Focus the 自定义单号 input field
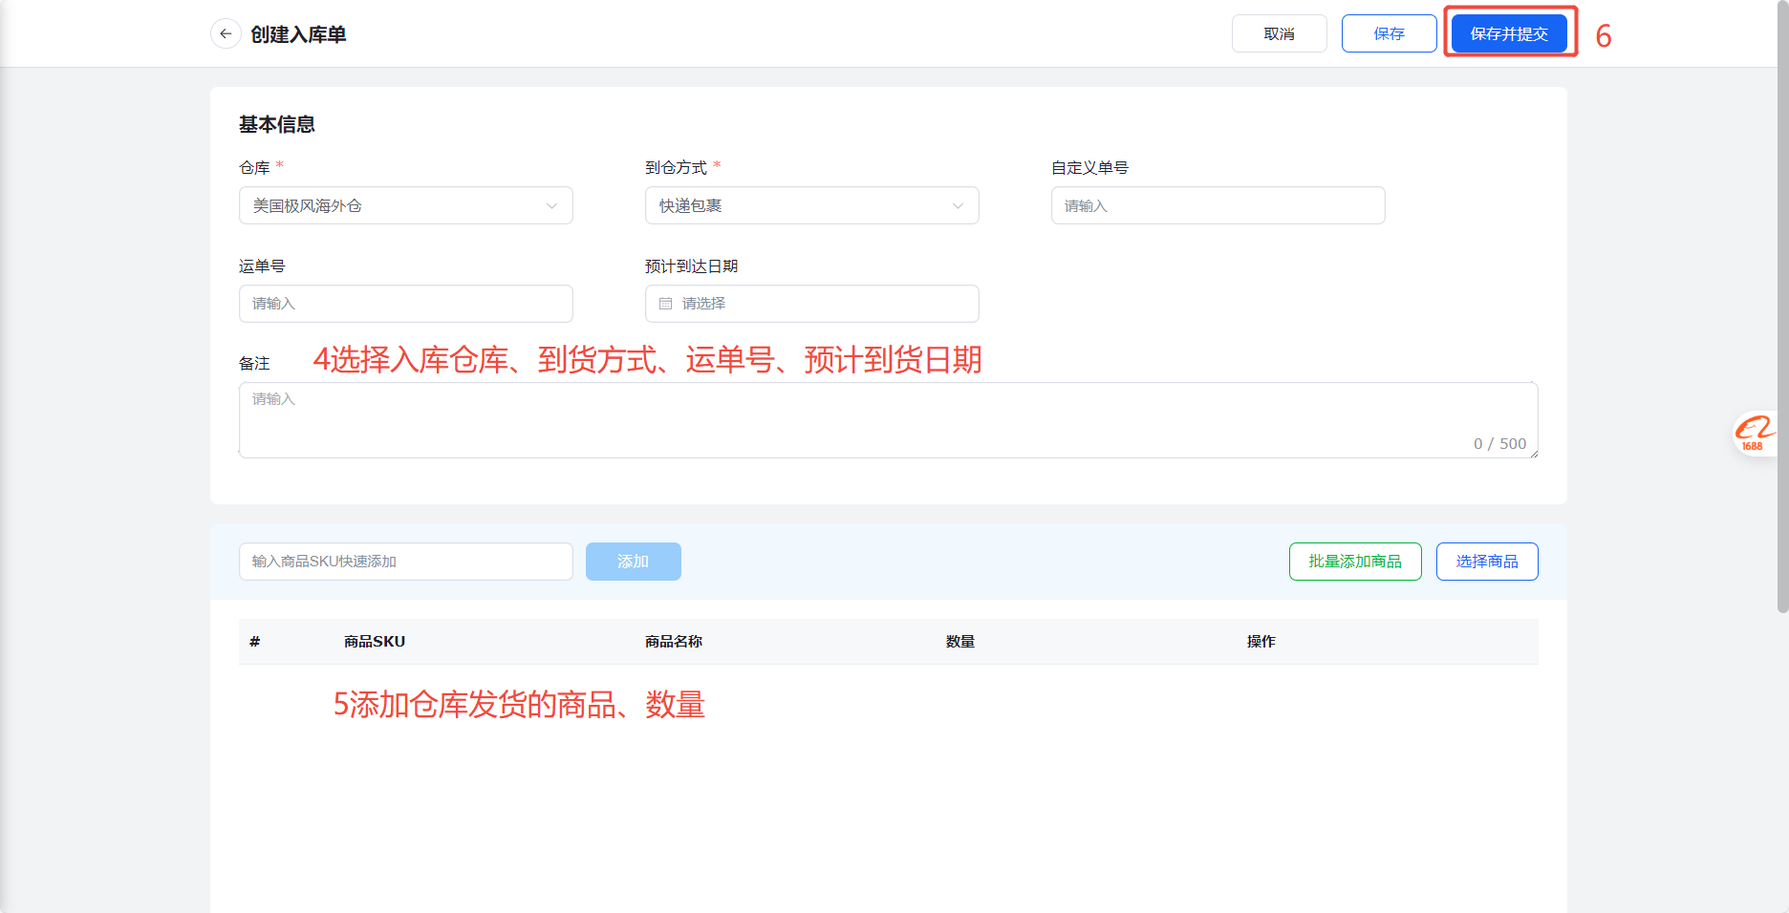The image size is (1789, 913). pyautogui.click(x=1218, y=205)
